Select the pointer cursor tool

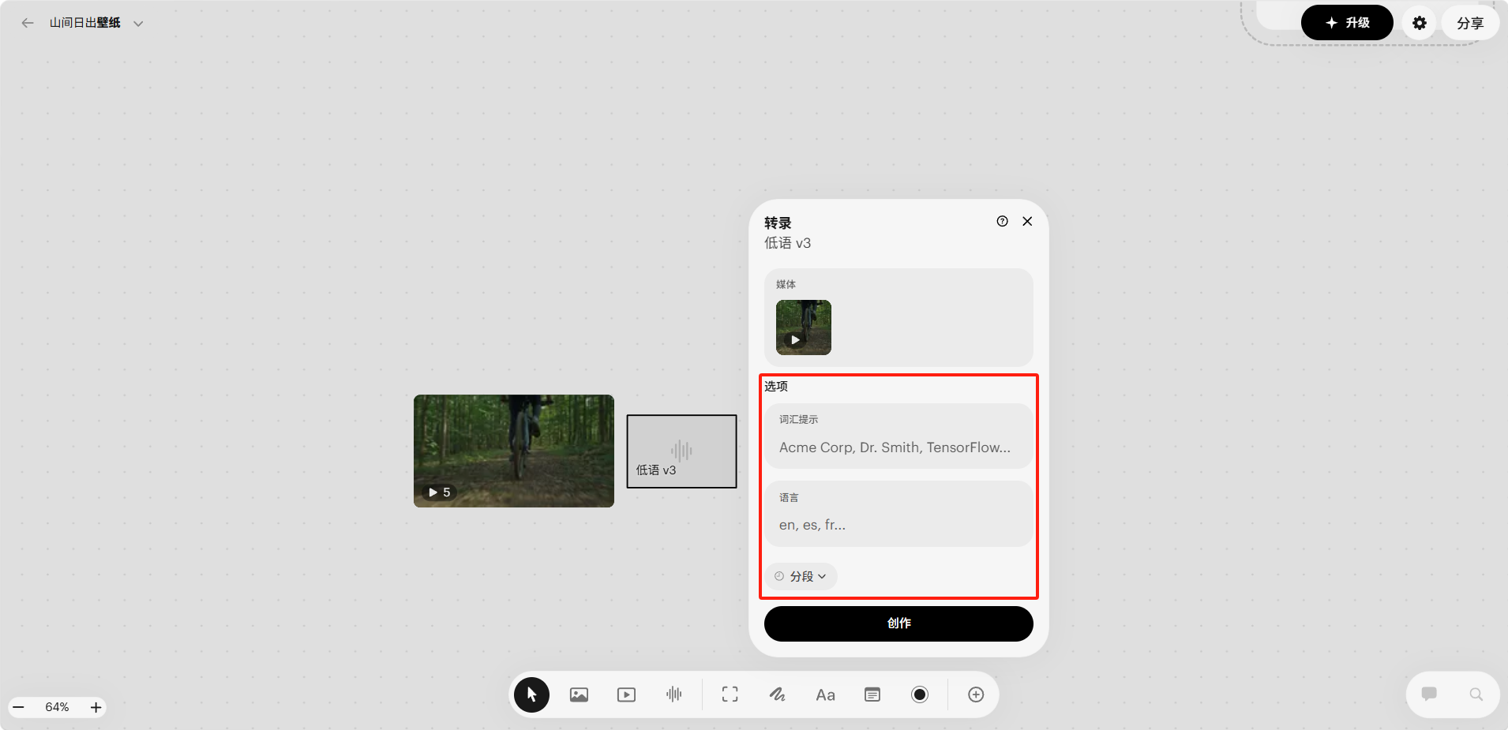coord(531,694)
